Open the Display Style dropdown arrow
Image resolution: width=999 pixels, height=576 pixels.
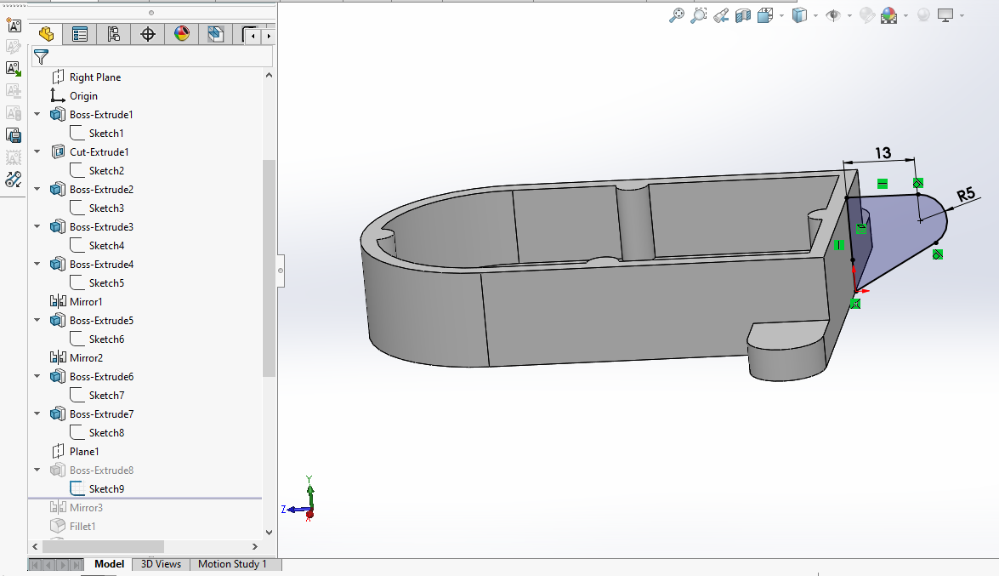point(815,15)
